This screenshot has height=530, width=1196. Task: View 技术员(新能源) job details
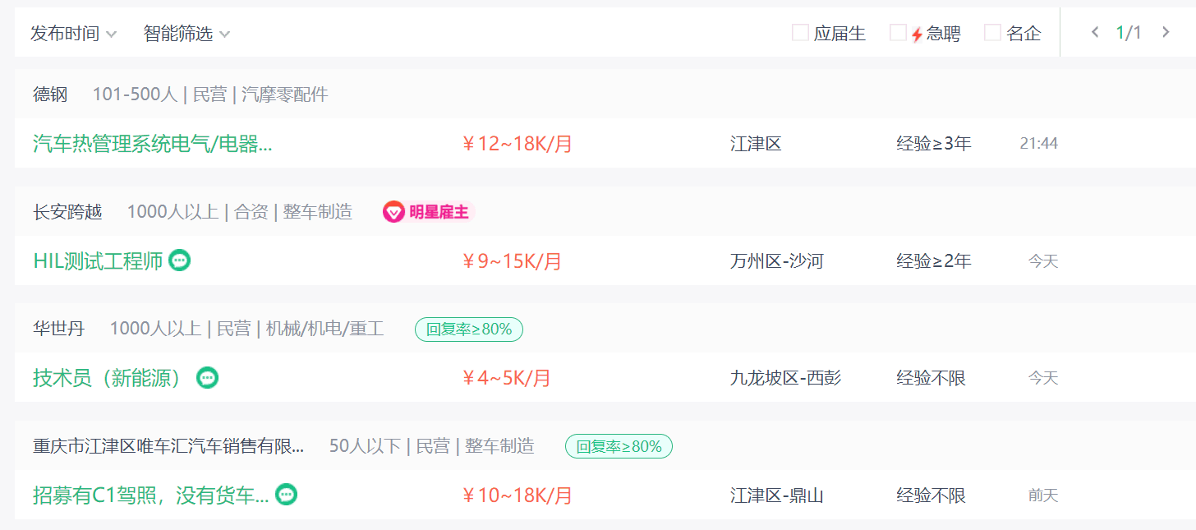point(108,378)
